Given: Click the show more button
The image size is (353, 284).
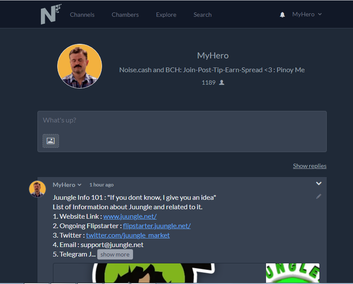Looking at the screenshot, I should 115,254.
